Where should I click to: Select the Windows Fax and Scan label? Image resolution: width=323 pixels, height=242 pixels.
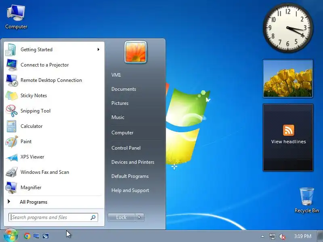point(45,172)
